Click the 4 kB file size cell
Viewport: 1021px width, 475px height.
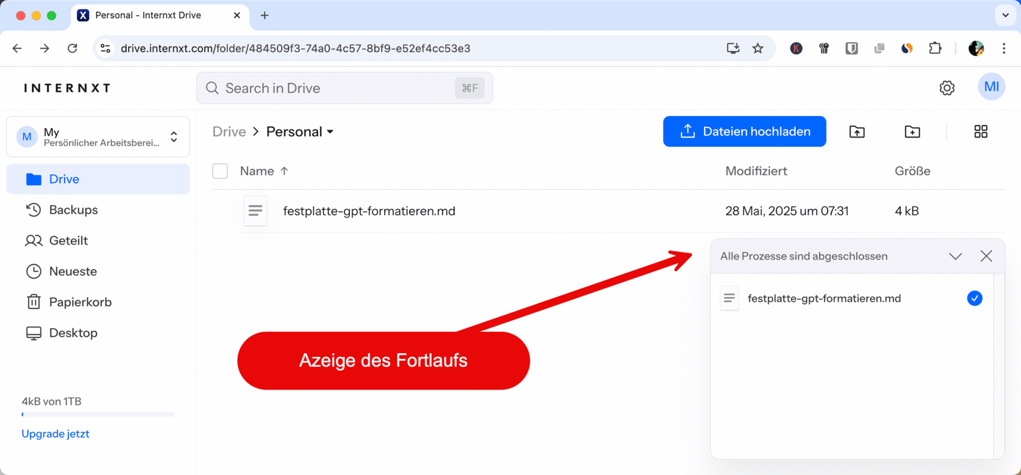[907, 211]
